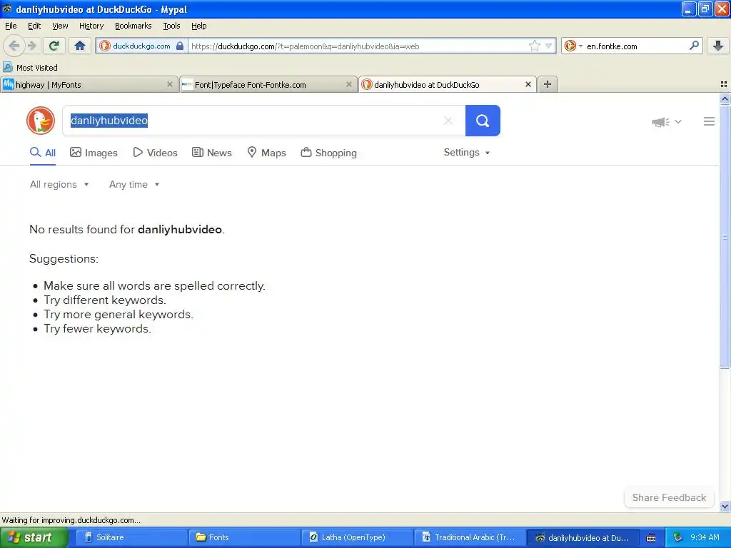Click the page scrollbar up arrow
731x548 pixels.
pyautogui.click(x=725, y=98)
